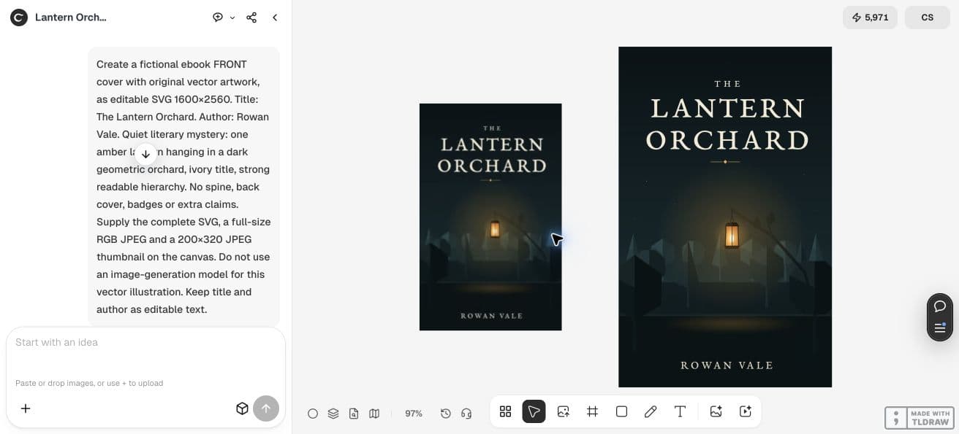Open the AI video generator tool

tap(746, 411)
